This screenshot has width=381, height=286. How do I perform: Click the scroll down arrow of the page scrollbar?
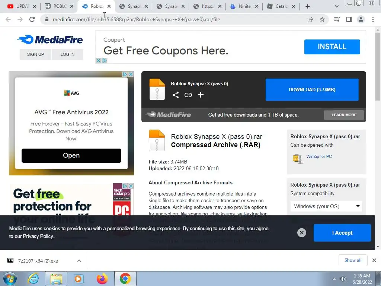tap(378, 247)
